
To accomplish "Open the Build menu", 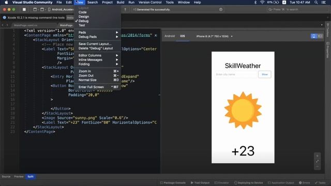I will coord(121,2).
